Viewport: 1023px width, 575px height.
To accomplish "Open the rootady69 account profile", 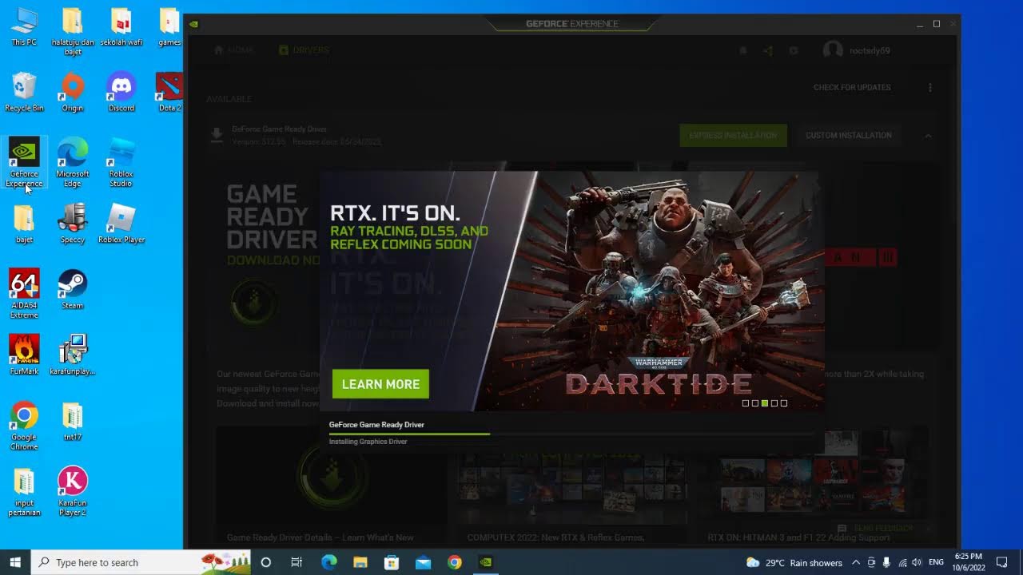I will point(857,50).
